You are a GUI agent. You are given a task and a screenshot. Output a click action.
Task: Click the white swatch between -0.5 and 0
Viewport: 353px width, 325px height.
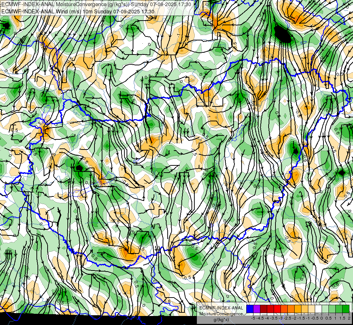[x=318, y=309]
